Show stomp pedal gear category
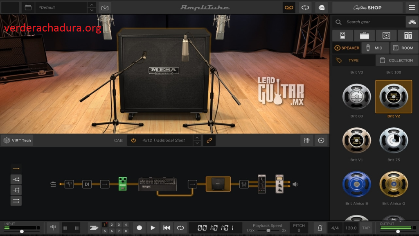 point(342,35)
